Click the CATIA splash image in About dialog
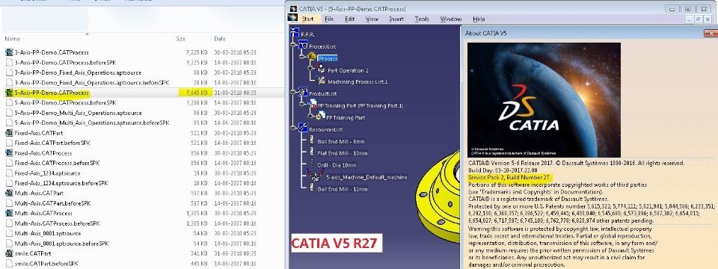 pyautogui.click(x=544, y=100)
